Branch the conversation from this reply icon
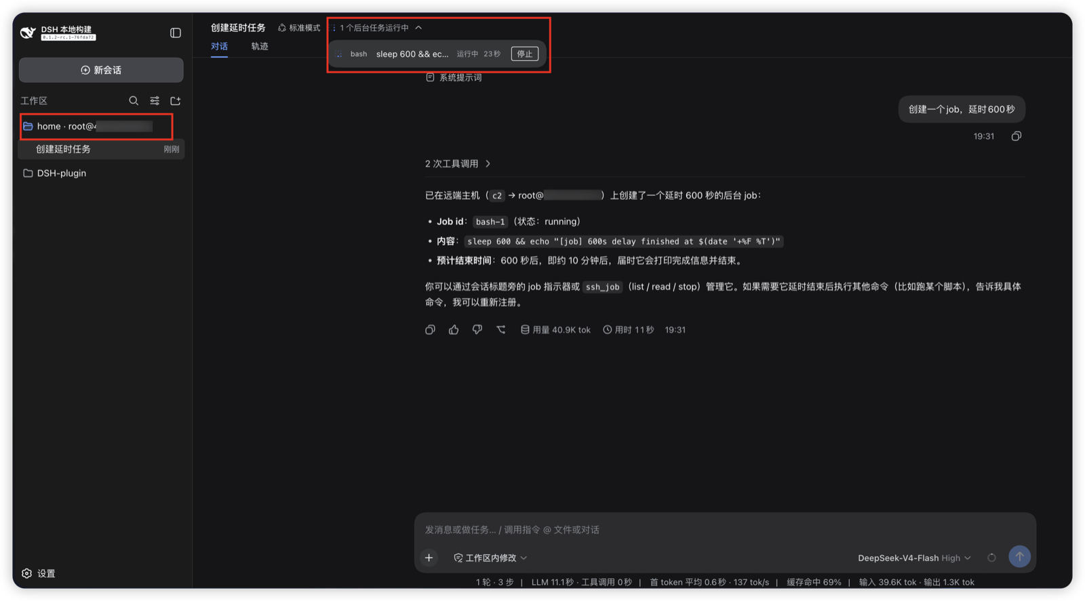The height and width of the screenshot is (601, 1085). point(501,329)
